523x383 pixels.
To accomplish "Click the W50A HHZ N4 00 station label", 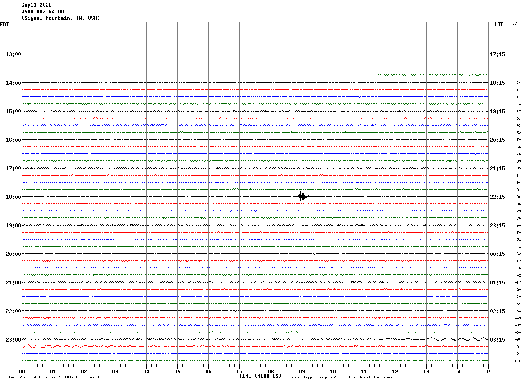I will (42, 12).
